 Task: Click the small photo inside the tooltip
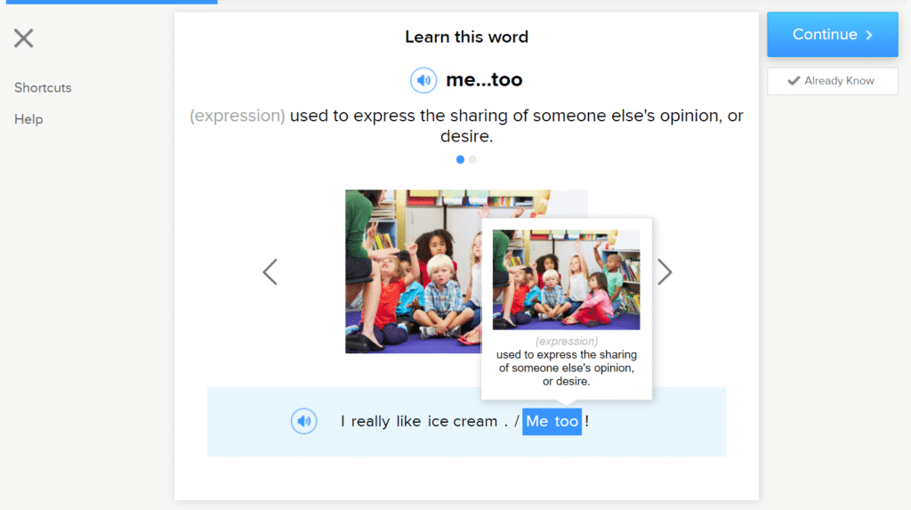566,279
